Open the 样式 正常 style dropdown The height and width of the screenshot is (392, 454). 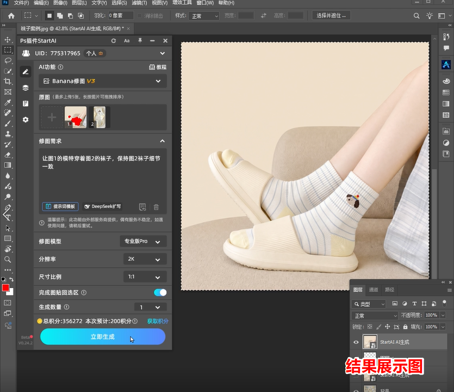[204, 16]
